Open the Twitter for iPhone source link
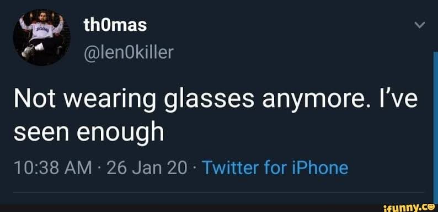 point(275,168)
